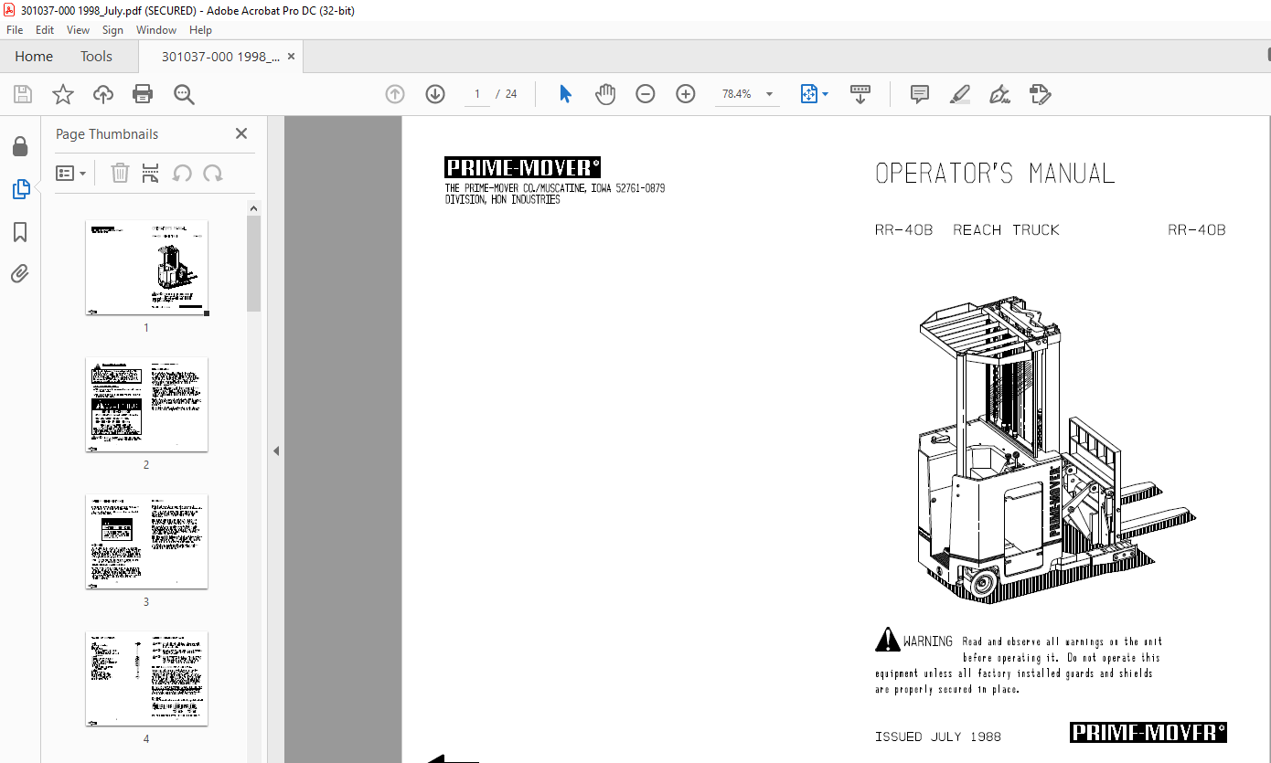Click the scrolling mode keyboard icon

click(x=860, y=94)
